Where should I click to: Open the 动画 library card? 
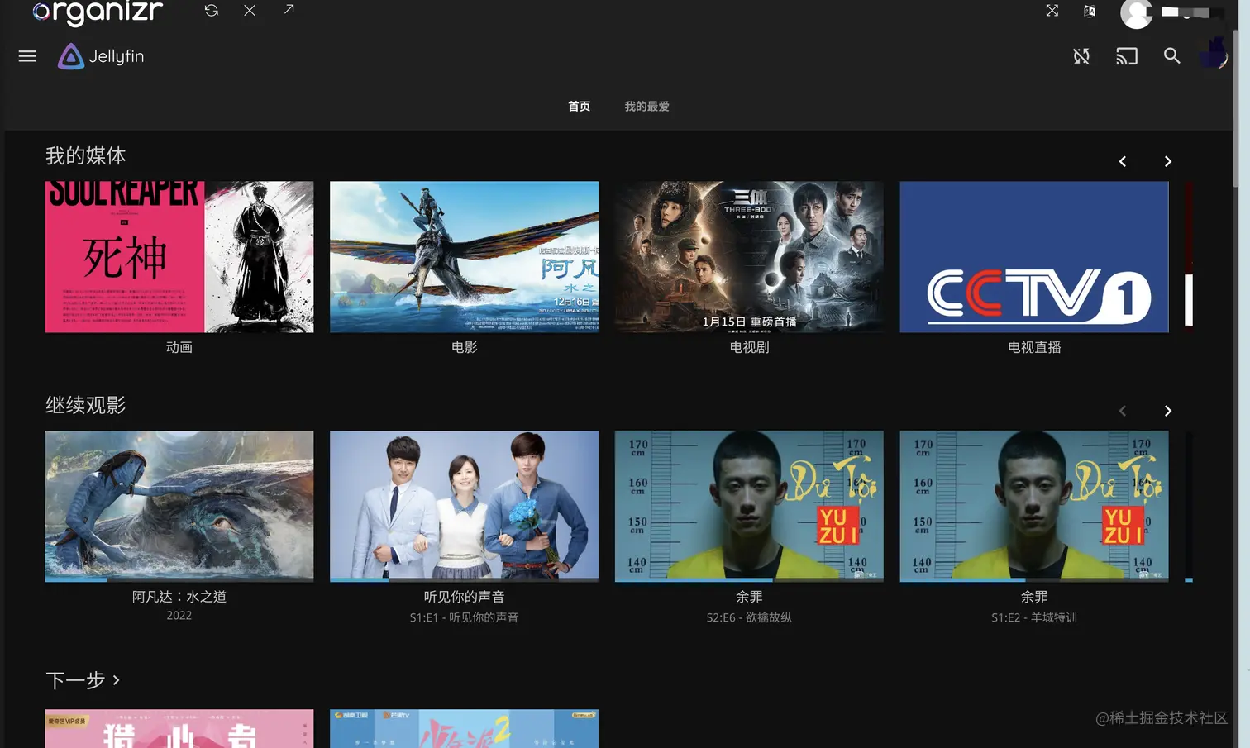point(179,257)
